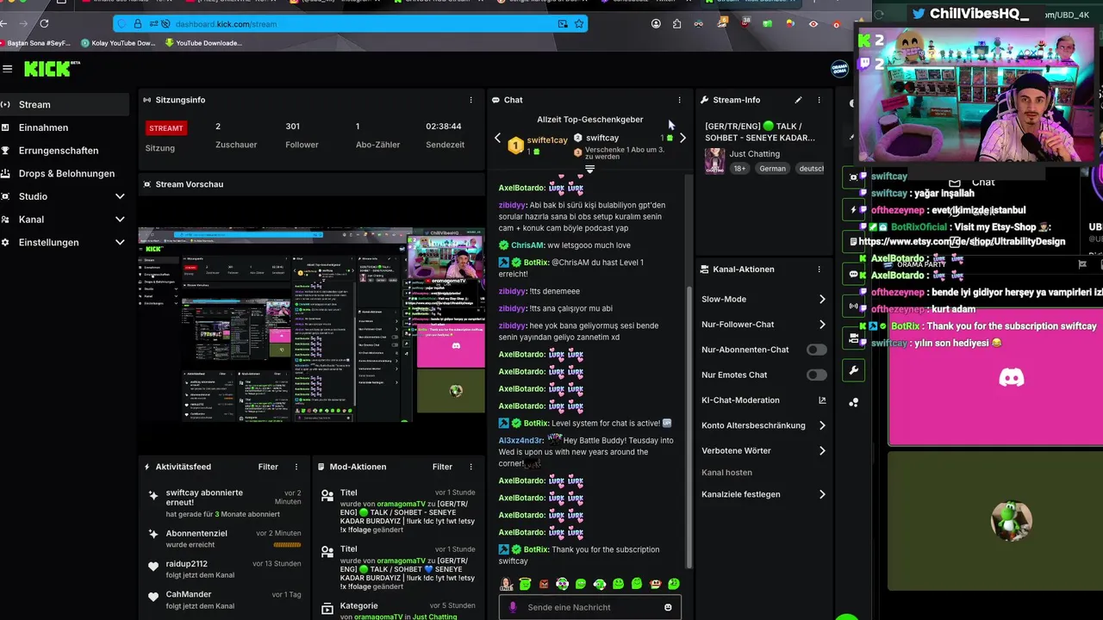Click the red angry quick emote
The image size is (1103, 620).
544,584
